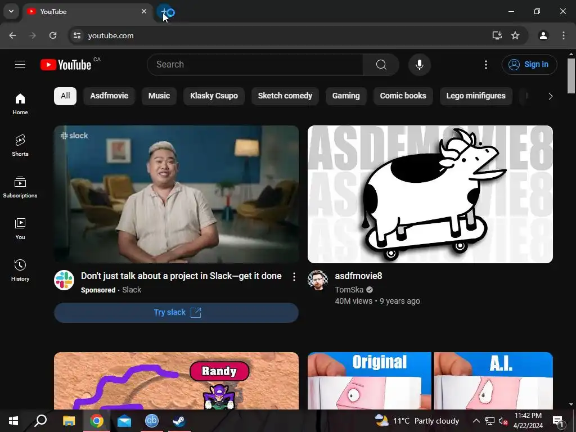Click the page vertical scrollbar thumb

pos(571,76)
